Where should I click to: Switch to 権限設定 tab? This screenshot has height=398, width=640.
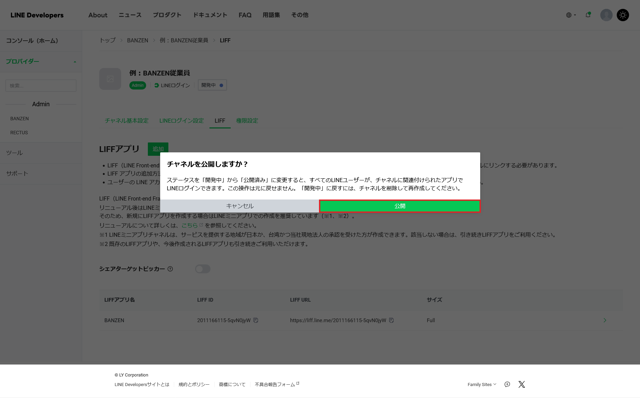(x=247, y=121)
